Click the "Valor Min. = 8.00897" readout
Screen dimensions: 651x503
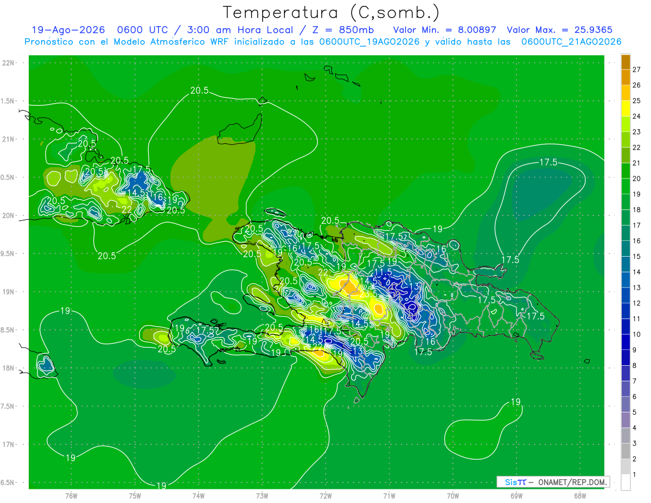click(444, 30)
